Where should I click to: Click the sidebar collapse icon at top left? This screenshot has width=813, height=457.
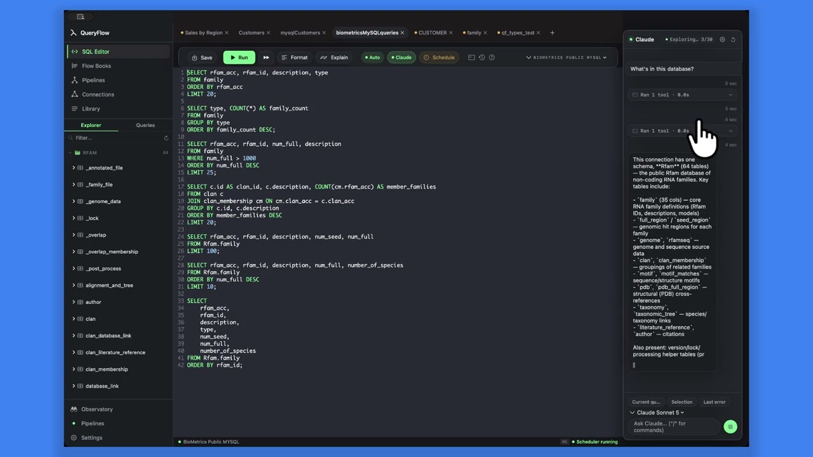pos(80,17)
